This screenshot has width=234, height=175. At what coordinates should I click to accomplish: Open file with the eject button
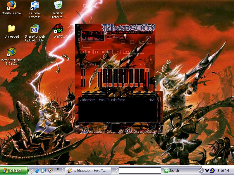tap(118, 52)
